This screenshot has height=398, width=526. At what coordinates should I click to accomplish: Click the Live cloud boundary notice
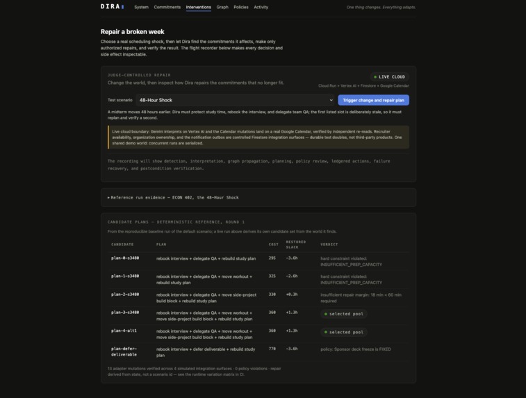(258, 137)
